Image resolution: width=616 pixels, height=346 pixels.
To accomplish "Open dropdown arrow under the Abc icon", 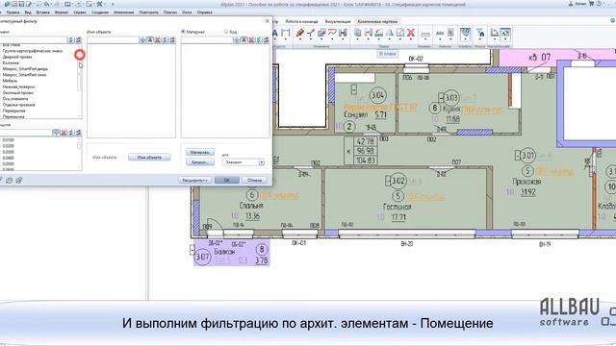I will pos(440,40).
